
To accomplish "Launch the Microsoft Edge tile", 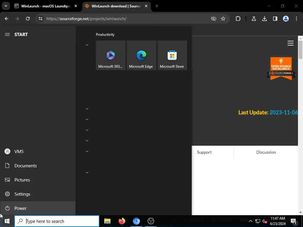I will tap(141, 55).
